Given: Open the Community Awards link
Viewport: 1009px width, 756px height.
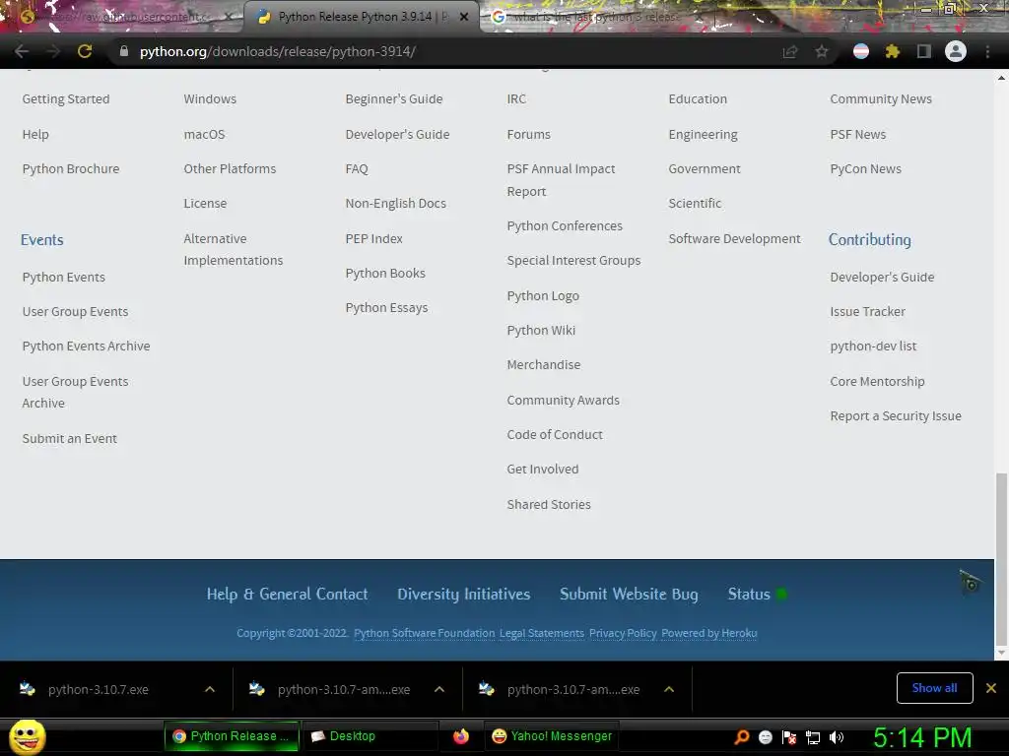Looking at the screenshot, I should [x=563, y=400].
